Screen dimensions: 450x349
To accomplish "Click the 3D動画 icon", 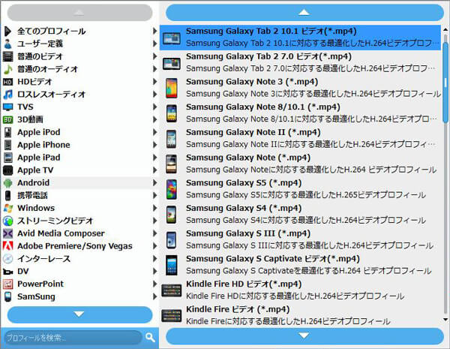I will point(7,120).
